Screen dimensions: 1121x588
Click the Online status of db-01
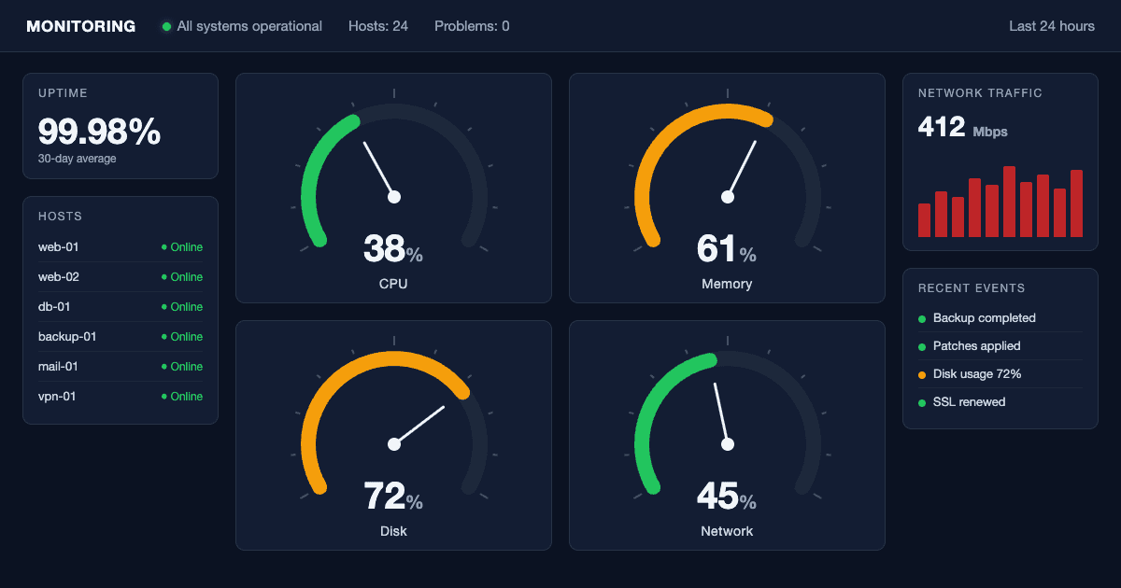tap(182, 307)
